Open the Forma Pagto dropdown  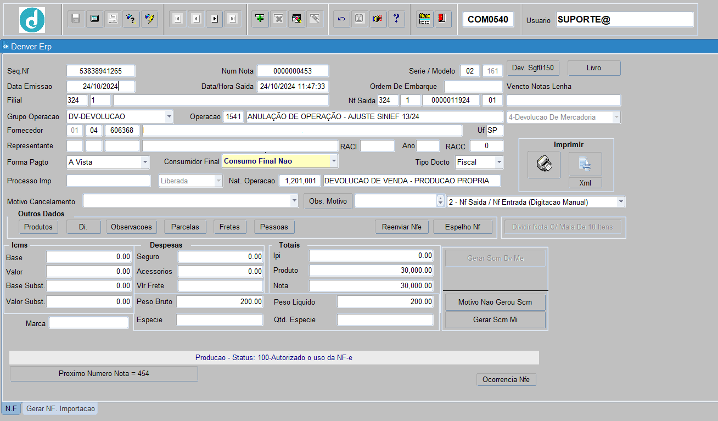coord(145,162)
